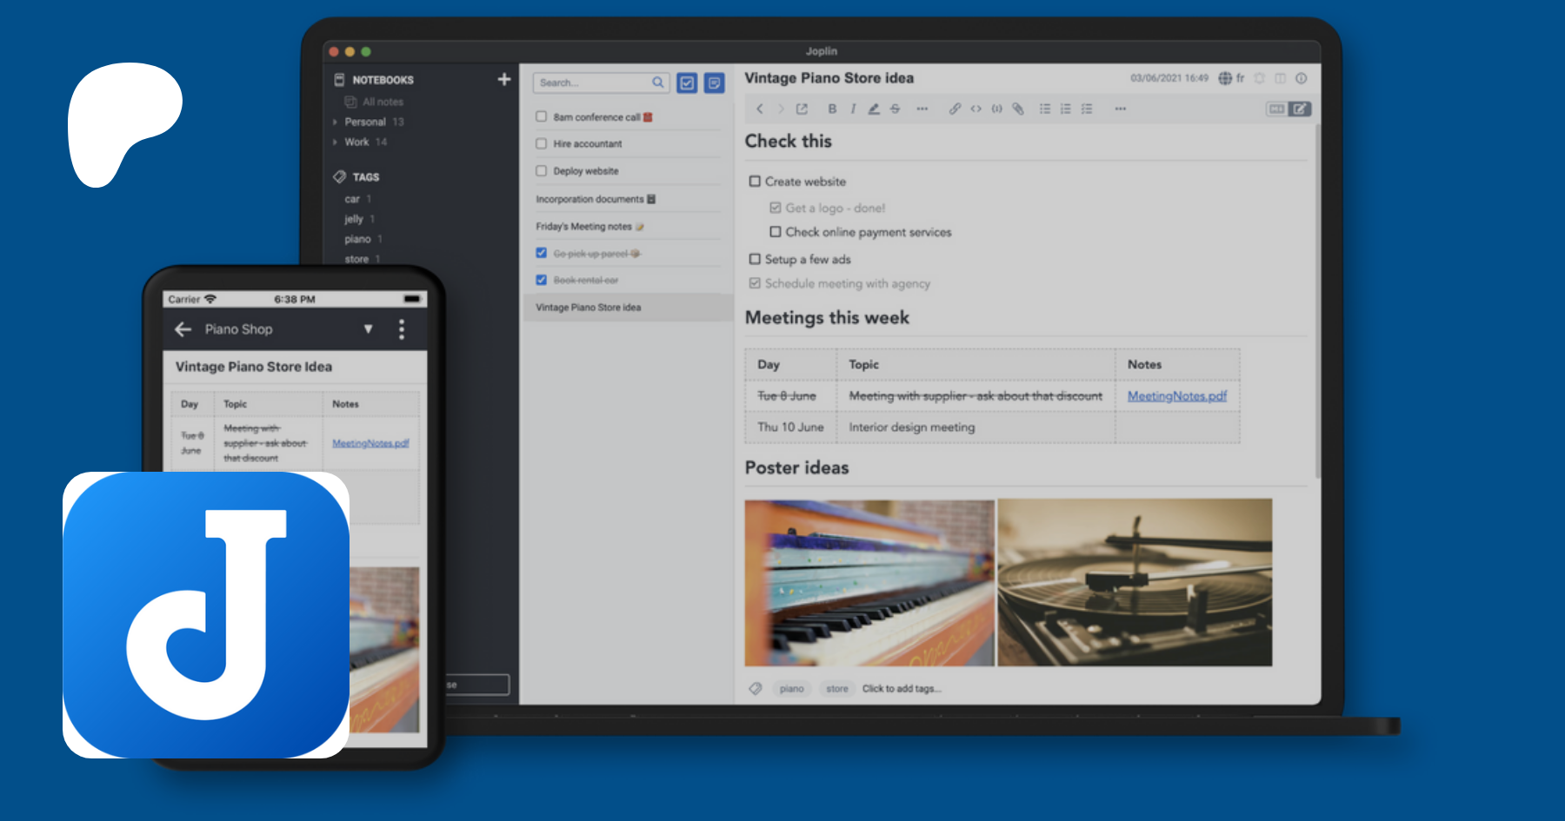Insert a checkbox list from the toolbar
This screenshot has height=821, width=1565.
(1086, 109)
